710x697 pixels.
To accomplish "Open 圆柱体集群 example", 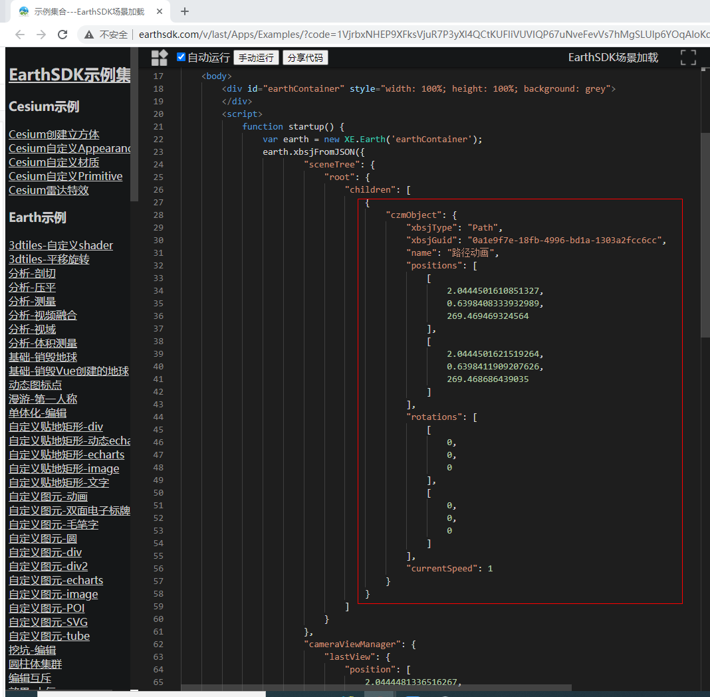I will point(35,664).
